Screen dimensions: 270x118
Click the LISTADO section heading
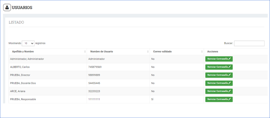click(x=16, y=23)
